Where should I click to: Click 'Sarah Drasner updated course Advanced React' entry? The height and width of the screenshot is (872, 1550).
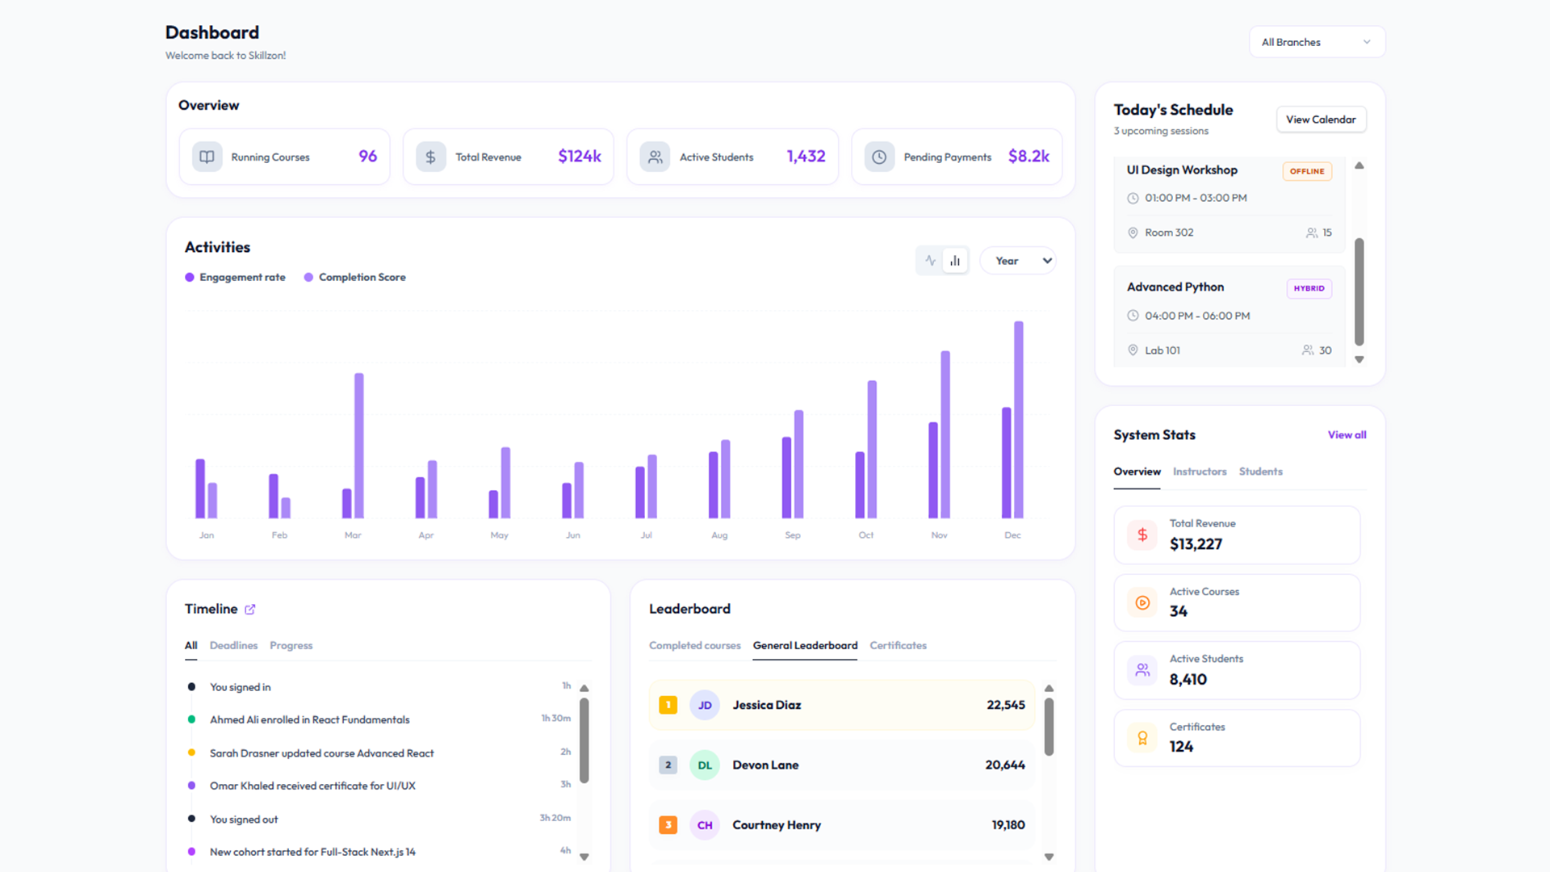[x=321, y=753]
